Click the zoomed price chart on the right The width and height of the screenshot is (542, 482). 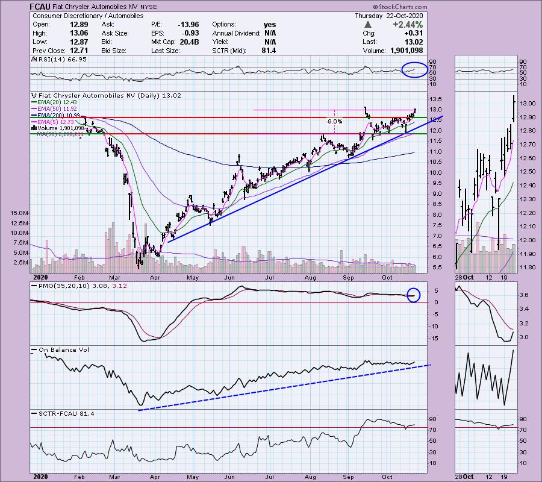486,181
